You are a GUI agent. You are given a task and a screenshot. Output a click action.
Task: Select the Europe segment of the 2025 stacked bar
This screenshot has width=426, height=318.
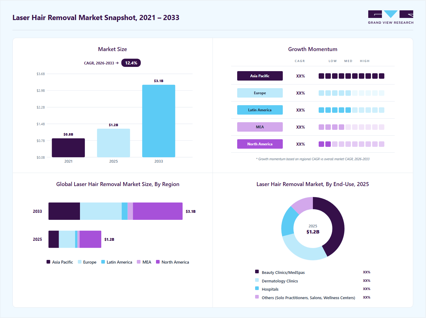67,239
